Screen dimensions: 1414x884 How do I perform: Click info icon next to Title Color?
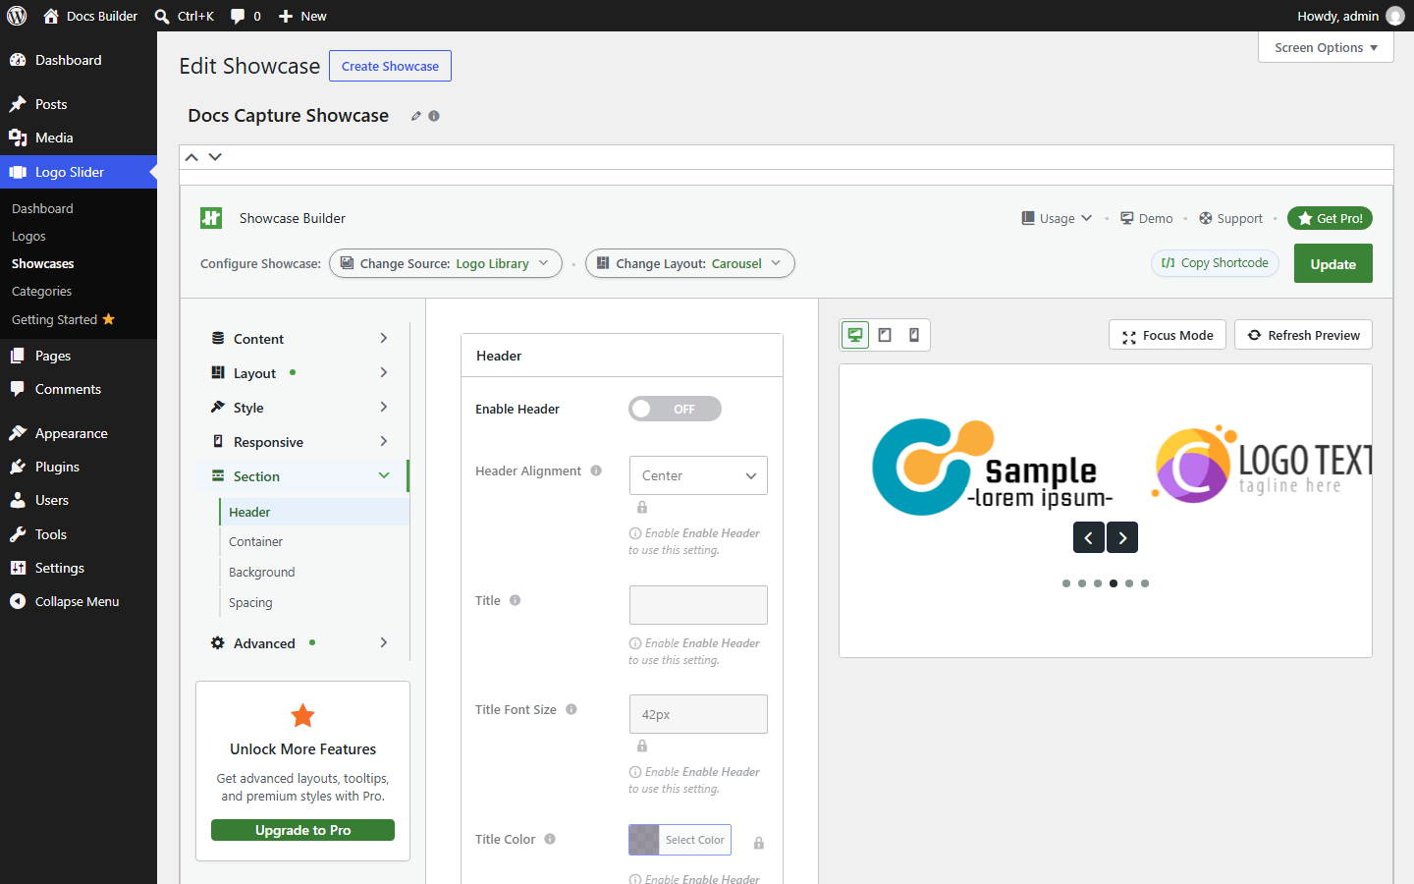pos(550,839)
